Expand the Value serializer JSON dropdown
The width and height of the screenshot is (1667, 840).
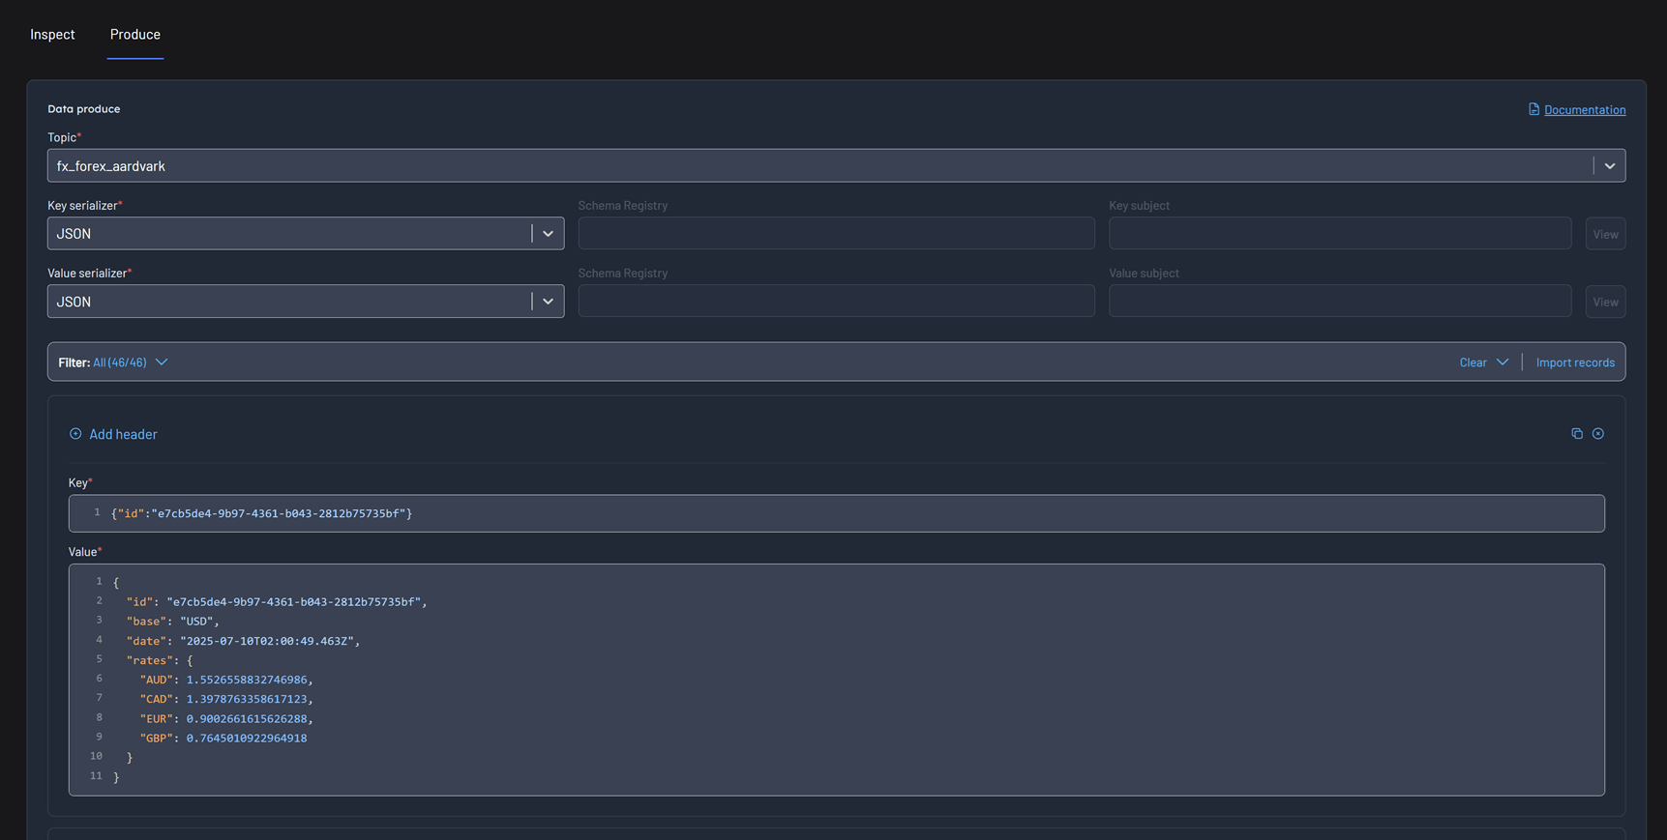548,302
